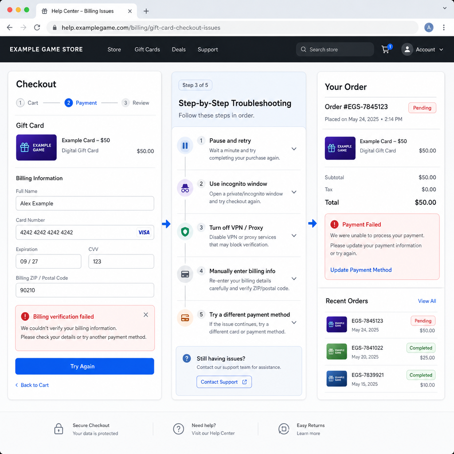Focus the Full Name input field
The width and height of the screenshot is (454, 454).
[85, 204]
